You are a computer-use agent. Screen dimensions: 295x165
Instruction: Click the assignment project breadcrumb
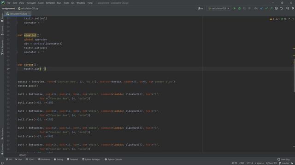click(8, 8)
